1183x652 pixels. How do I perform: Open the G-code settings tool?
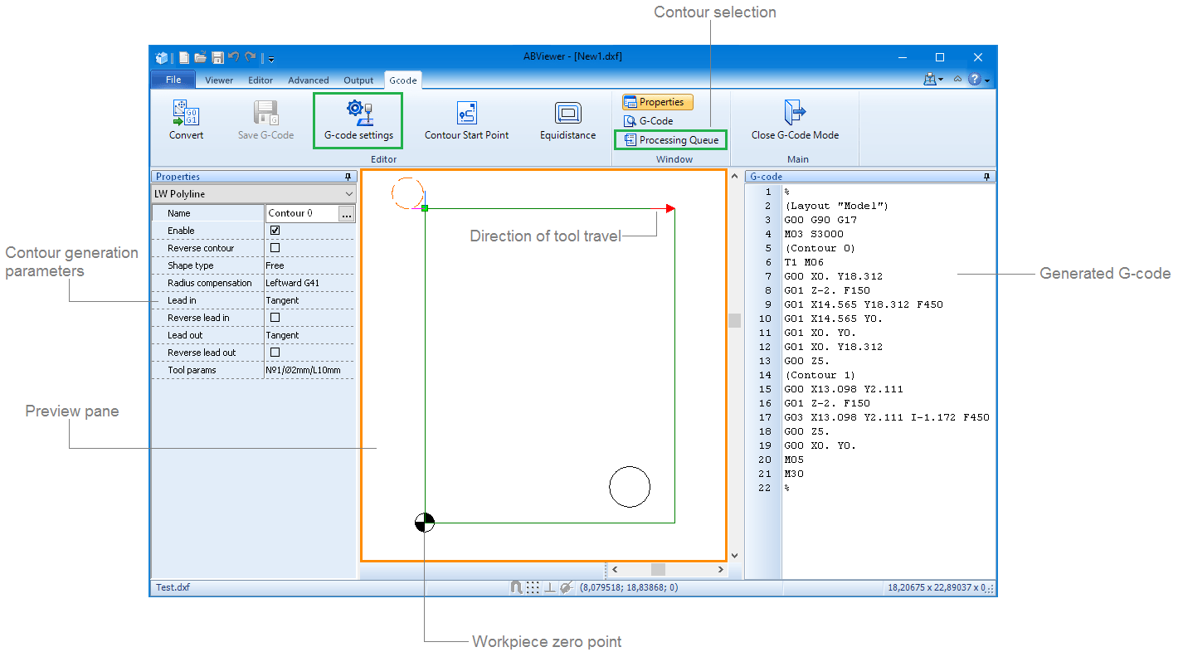coord(357,119)
